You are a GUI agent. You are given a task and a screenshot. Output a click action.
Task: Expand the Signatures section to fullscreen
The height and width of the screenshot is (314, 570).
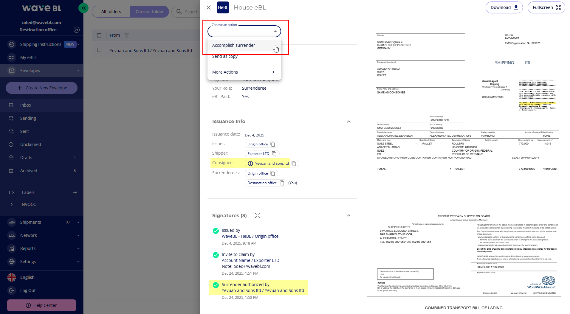[258, 215]
